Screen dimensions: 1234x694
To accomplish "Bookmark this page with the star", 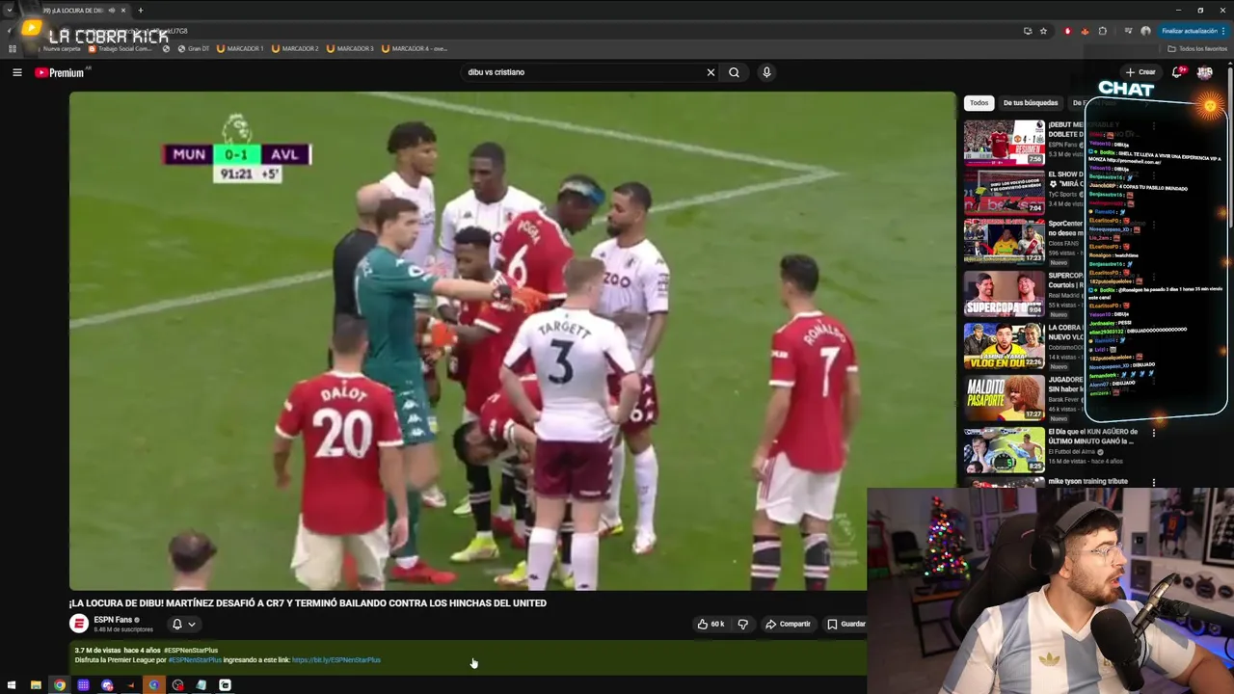I will pyautogui.click(x=1043, y=31).
